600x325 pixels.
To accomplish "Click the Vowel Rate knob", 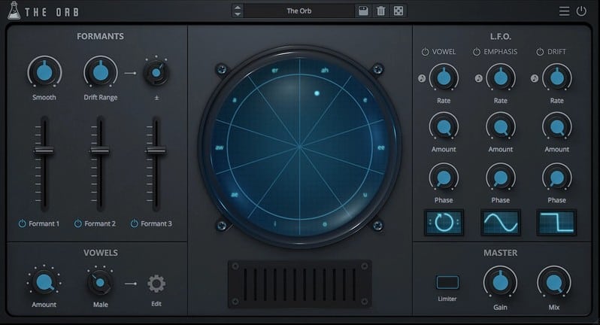I will tap(444, 78).
